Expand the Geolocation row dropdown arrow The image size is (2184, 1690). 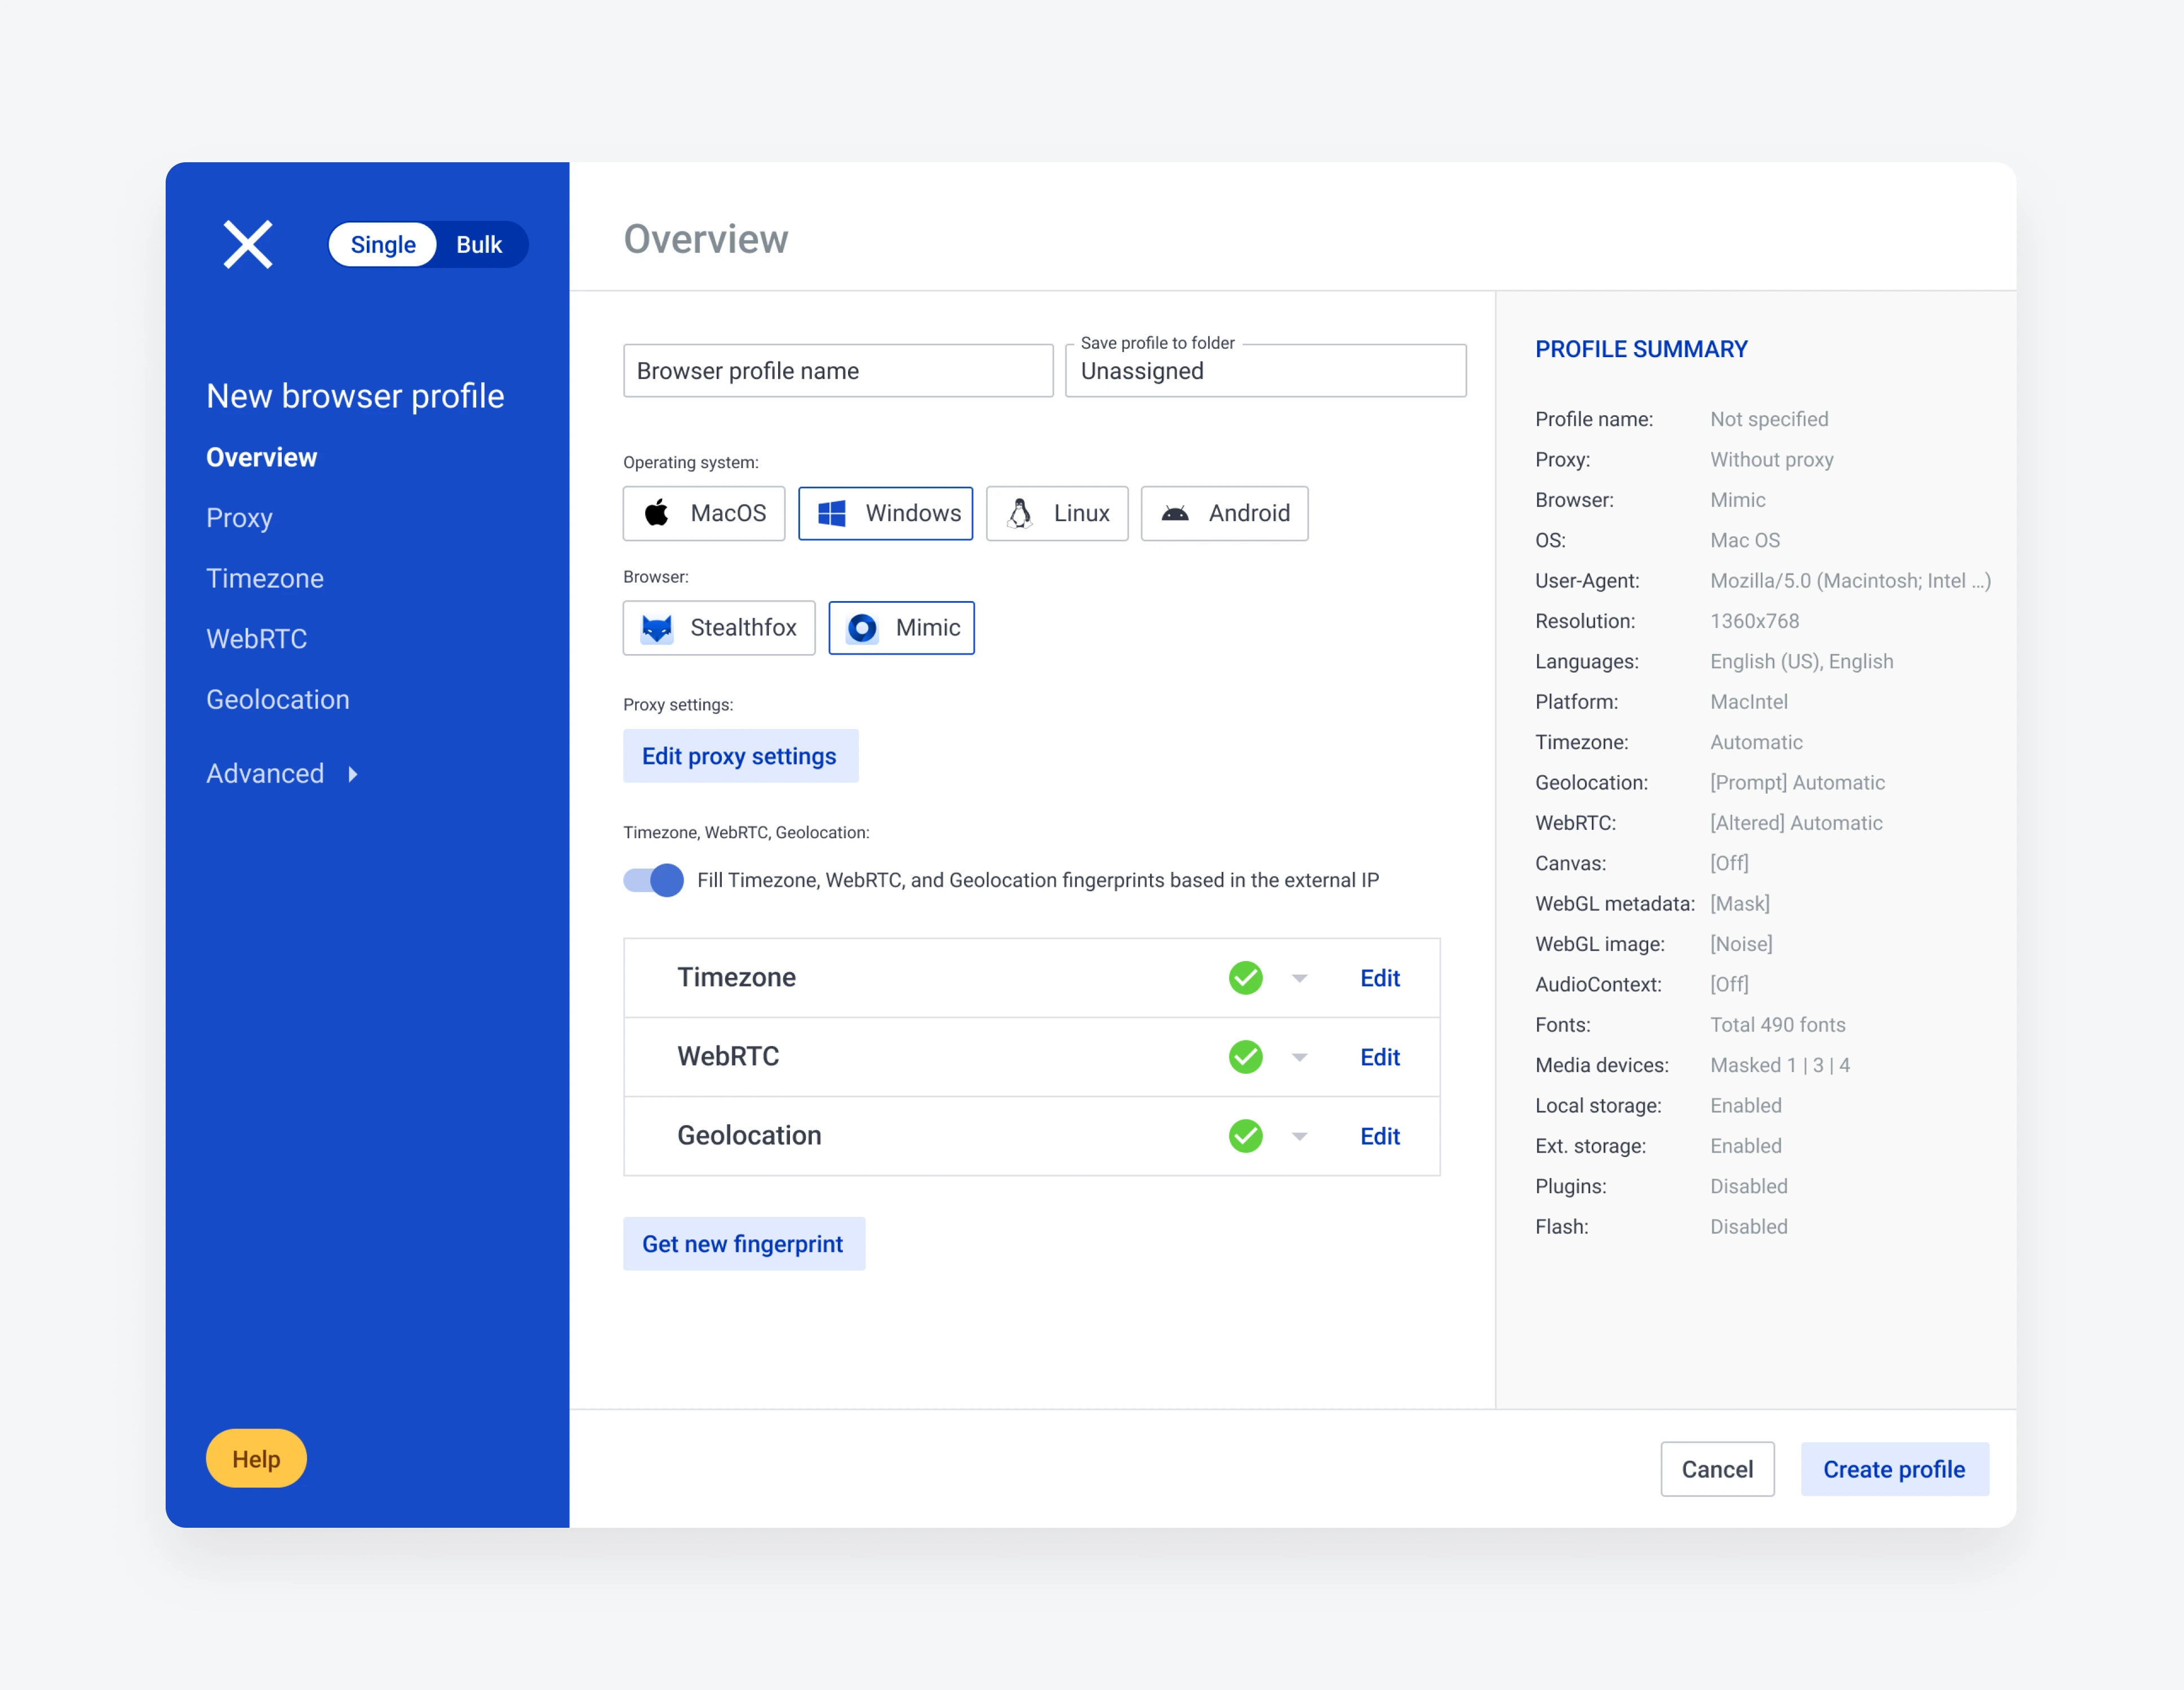coord(1299,1136)
